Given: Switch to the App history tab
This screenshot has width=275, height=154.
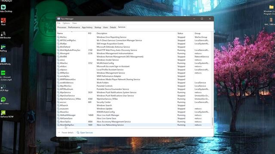Looking at the screenshot, I should [x=87, y=27].
